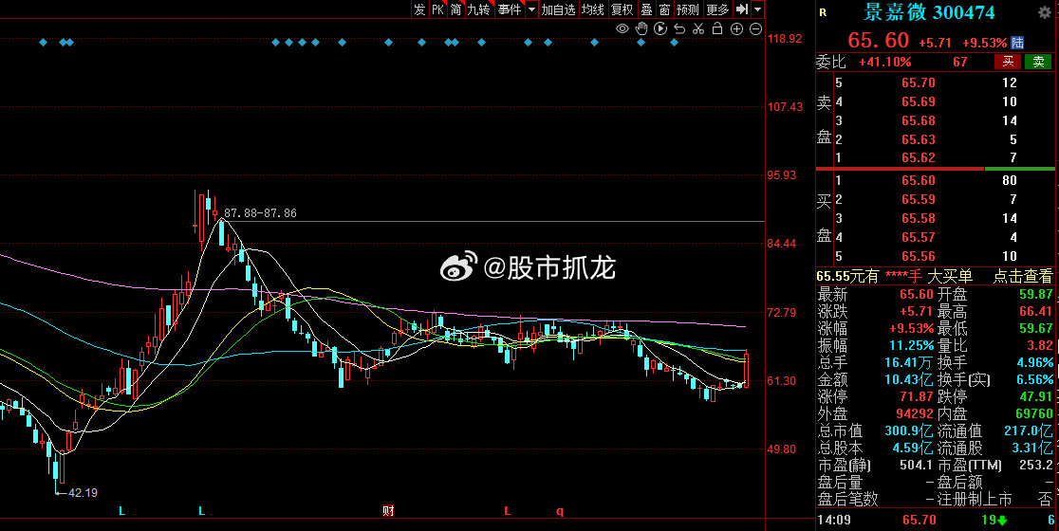The image size is (1059, 531).
Task: Click the 振幅 value 11.25%
Action: tap(912, 345)
